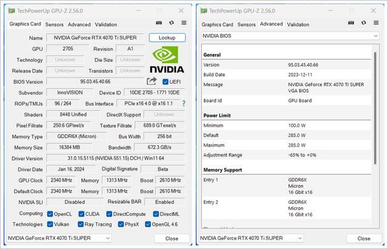Toggle the OpenCL checkbox

pos(50,214)
